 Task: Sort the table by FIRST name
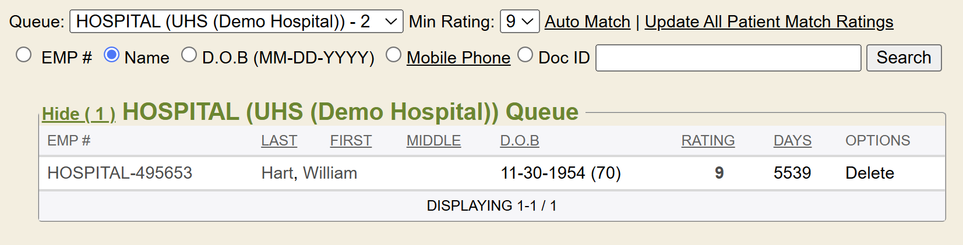[x=351, y=141]
